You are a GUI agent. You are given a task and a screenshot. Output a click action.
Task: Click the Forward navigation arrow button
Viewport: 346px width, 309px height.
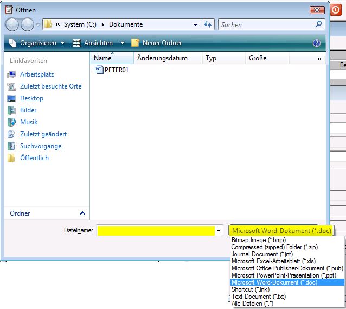click(27, 24)
